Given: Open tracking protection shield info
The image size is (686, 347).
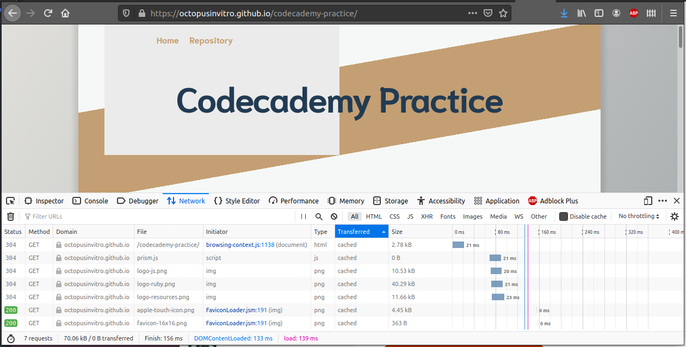Looking at the screenshot, I should [x=126, y=13].
